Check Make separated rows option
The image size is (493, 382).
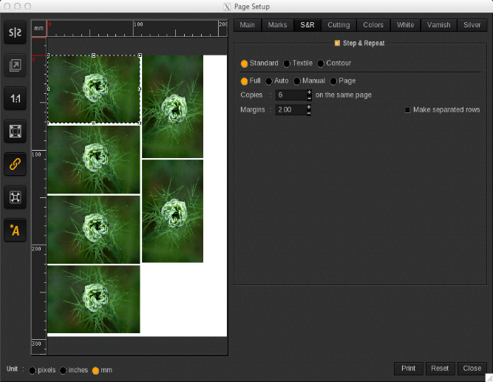(407, 110)
